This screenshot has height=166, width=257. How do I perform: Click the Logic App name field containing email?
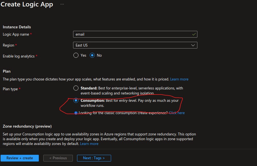pyautogui.click(x=135, y=34)
